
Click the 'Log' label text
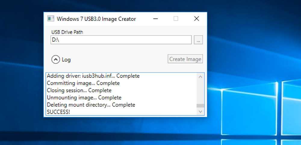coord(66,60)
